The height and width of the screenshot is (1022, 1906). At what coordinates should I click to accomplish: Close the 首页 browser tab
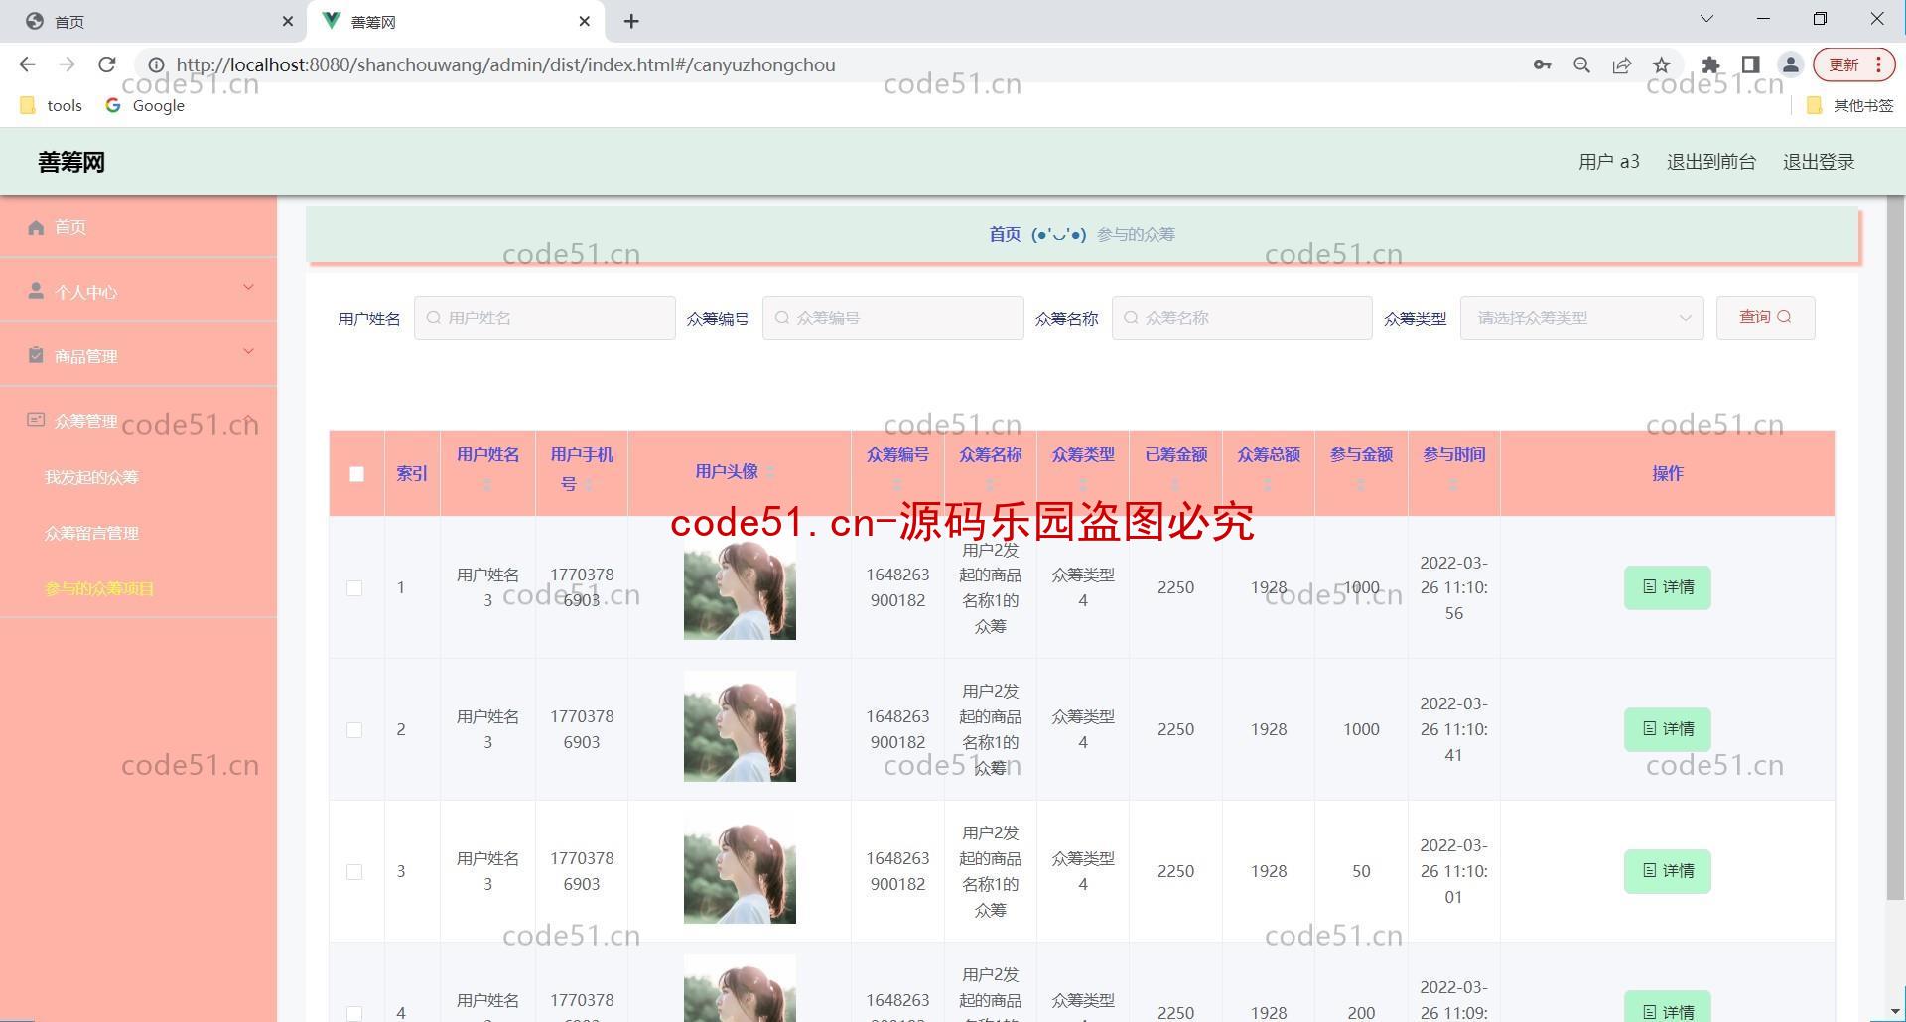click(287, 21)
